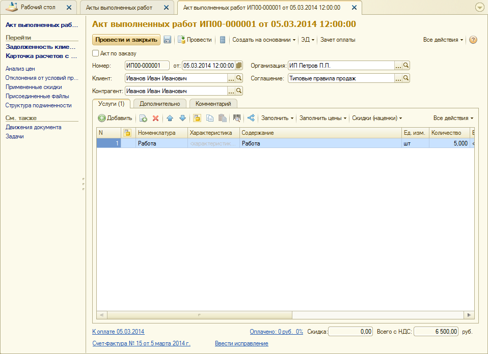The width and height of the screenshot is (488, 354).
Task: Click the help question mark icon
Action: point(473,40)
